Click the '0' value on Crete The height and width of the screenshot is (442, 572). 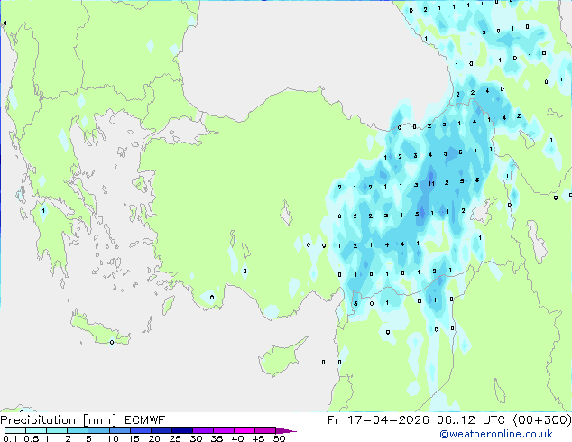click(112, 342)
